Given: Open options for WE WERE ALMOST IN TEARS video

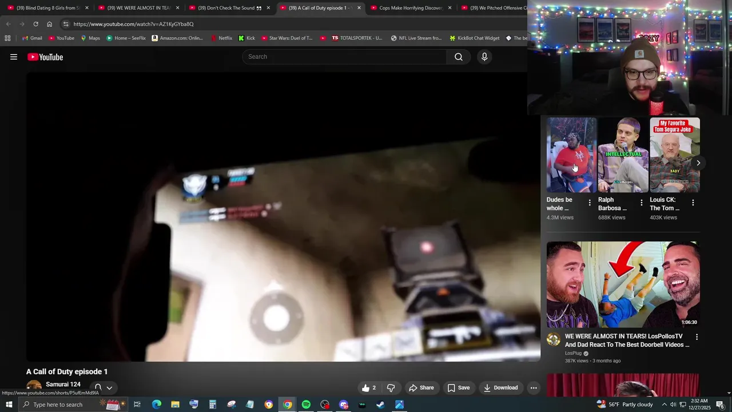Looking at the screenshot, I should pyautogui.click(x=697, y=337).
